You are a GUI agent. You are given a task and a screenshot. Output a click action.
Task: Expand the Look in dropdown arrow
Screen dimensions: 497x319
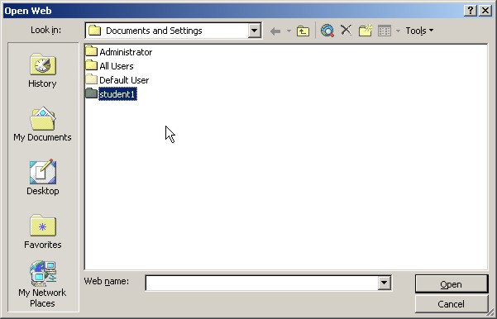pyautogui.click(x=254, y=31)
